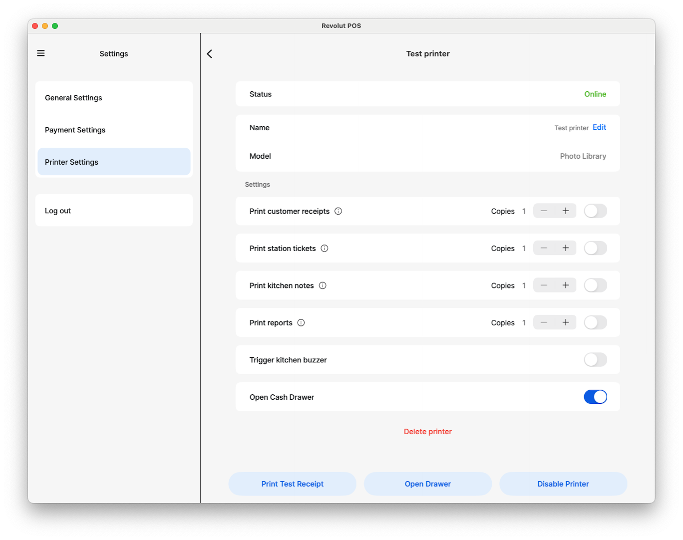Viewport: 683px width, 540px height.
Task: Maximize the Revolut POS window
Action: point(55,26)
